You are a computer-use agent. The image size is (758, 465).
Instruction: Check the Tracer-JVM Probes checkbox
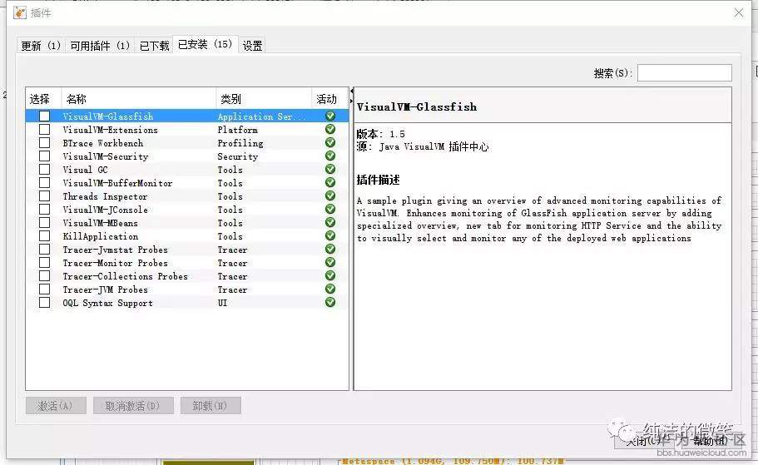pyautogui.click(x=44, y=289)
